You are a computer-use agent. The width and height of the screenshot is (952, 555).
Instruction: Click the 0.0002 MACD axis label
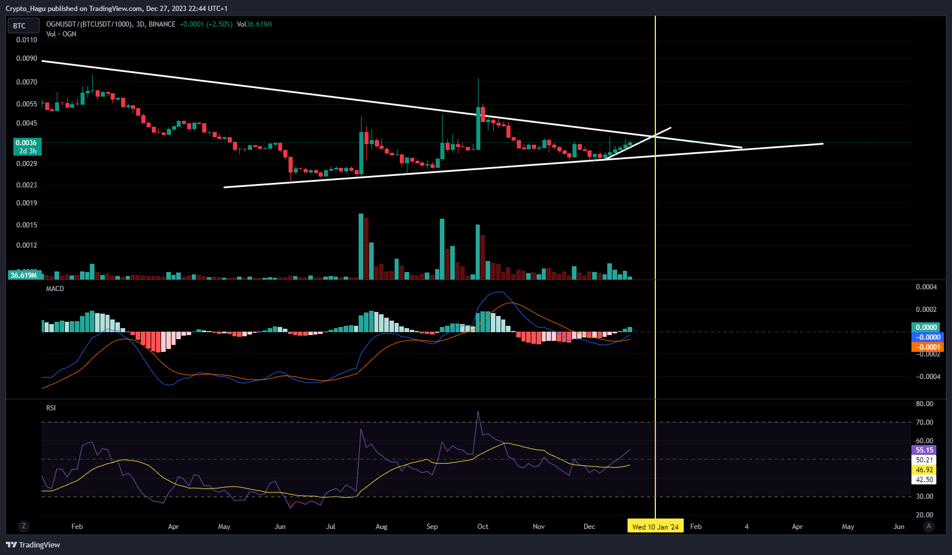[x=927, y=310]
